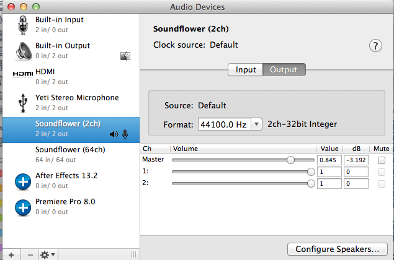
Task: Click the Value column header
Action: [x=329, y=149]
